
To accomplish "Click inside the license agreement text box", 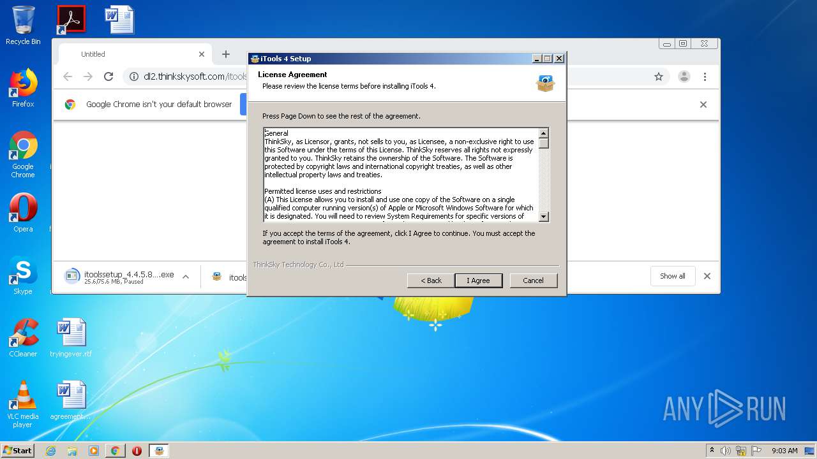I will [x=401, y=175].
